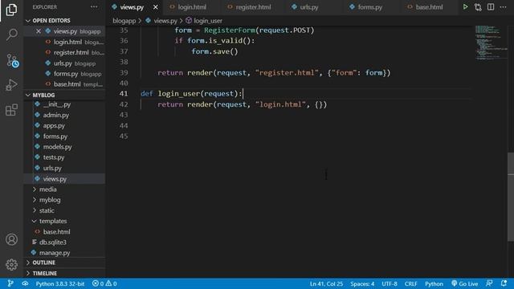The width and height of the screenshot is (514, 289).
Task: Collapse the Open Editors section
Action: tap(51, 20)
